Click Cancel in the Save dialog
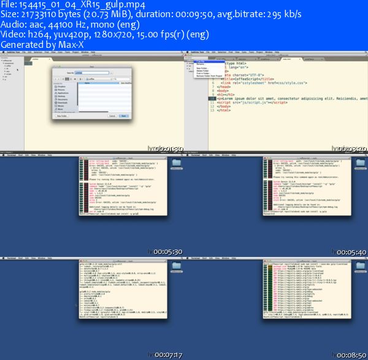The image size is (368, 360). 112,116
